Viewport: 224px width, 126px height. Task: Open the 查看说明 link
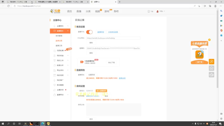click(122, 78)
